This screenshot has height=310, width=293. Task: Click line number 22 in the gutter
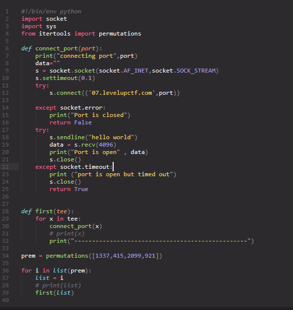pos(5,167)
